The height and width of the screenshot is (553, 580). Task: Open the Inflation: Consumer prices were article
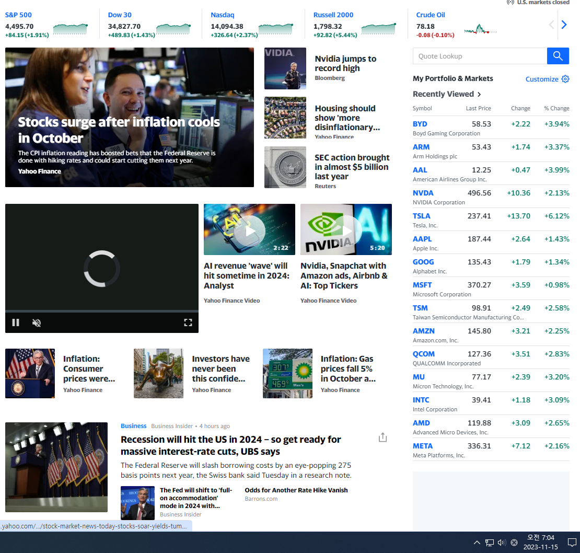(89, 368)
